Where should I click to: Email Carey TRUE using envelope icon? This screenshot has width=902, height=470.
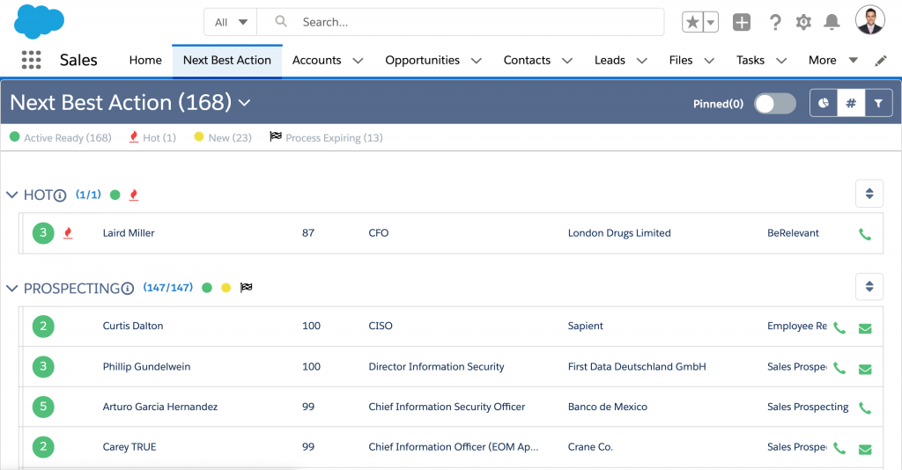(865, 449)
